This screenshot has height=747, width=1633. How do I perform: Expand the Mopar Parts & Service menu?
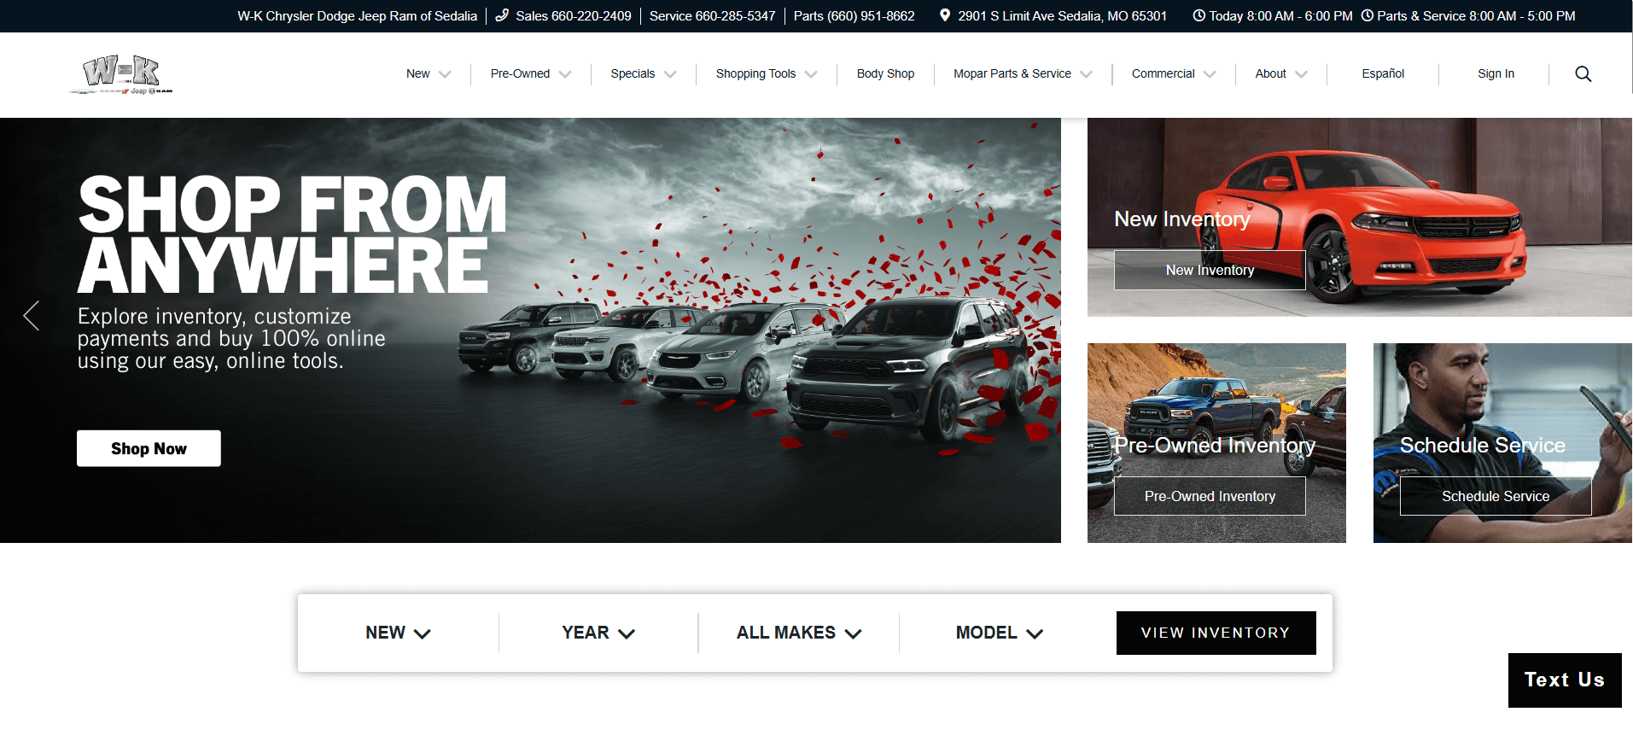click(x=1022, y=74)
